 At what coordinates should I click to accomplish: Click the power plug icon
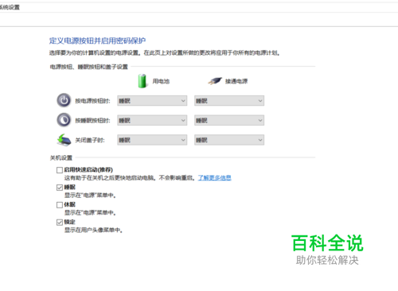pyautogui.click(x=215, y=81)
